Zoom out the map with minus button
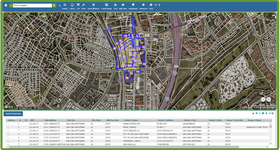The image size is (280, 150). pos(263,99)
